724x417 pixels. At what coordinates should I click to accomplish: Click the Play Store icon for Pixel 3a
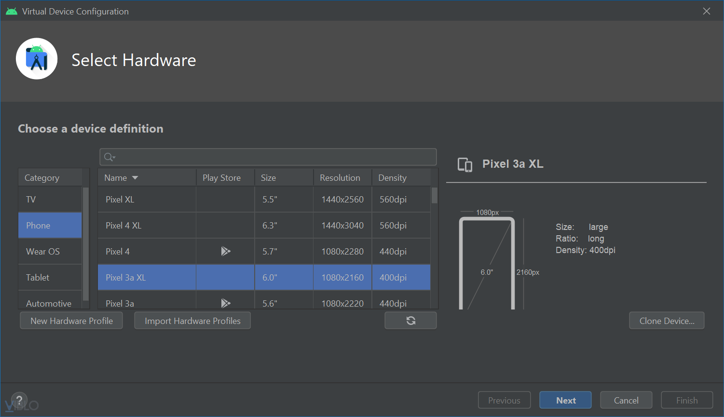click(225, 303)
